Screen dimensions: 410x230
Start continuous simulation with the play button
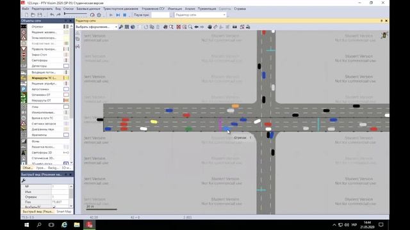point(111,15)
